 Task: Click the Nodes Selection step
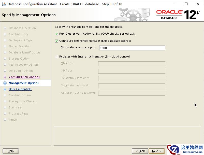(20, 47)
